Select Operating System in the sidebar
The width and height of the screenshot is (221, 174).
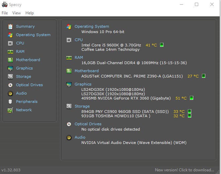pos(33,35)
